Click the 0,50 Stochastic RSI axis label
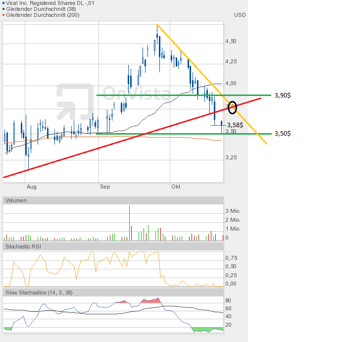 pyautogui.click(x=231, y=267)
